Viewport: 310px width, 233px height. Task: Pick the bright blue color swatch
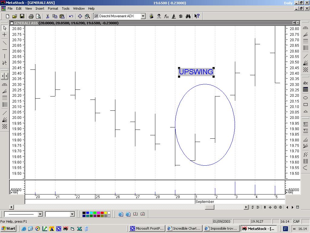pos(87,213)
